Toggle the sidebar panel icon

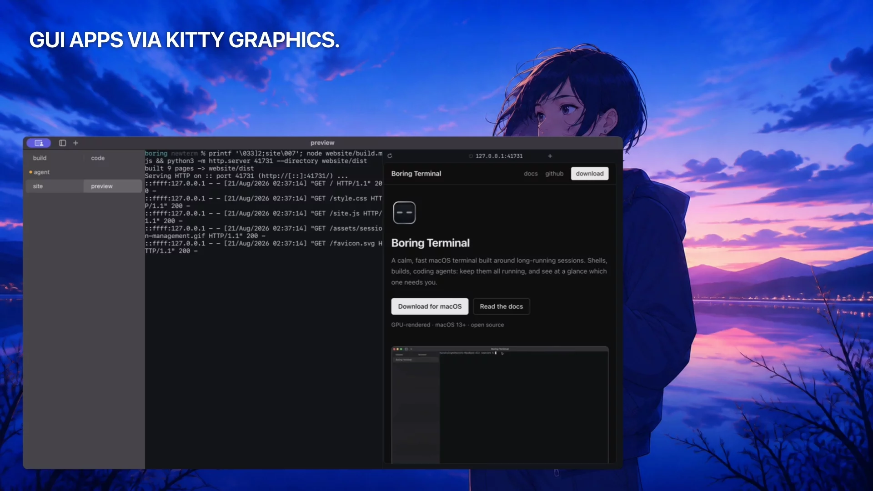(x=63, y=143)
